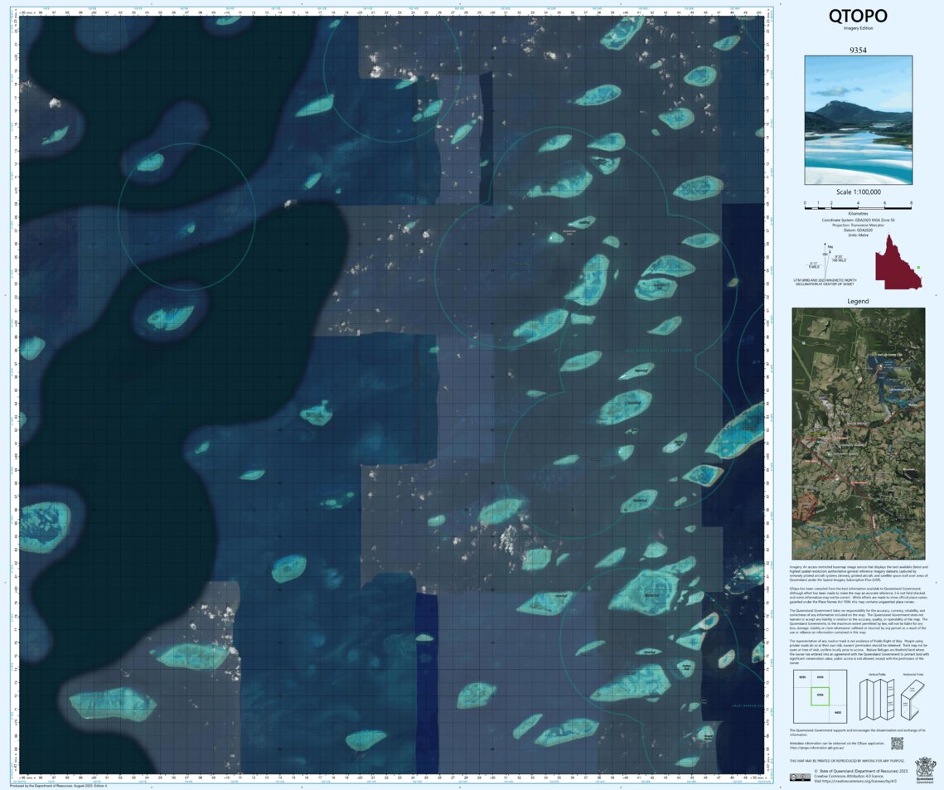944x790 pixels.
Task: Open the Scale 1:100,000 selector
Action: [858, 191]
